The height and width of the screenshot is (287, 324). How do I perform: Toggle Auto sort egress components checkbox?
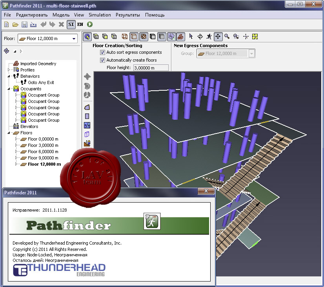[x=102, y=53]
